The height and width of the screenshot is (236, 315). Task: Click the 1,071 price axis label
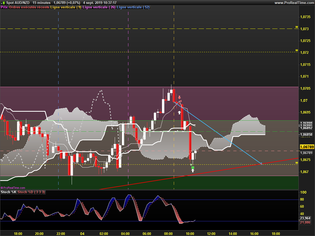tap(304, 77)
